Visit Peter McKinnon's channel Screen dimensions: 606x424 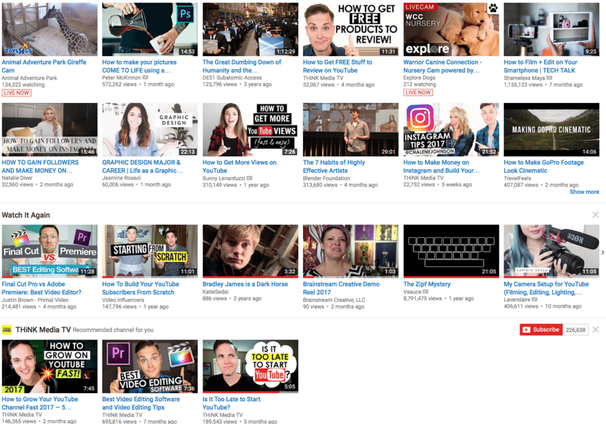point(121,78)
